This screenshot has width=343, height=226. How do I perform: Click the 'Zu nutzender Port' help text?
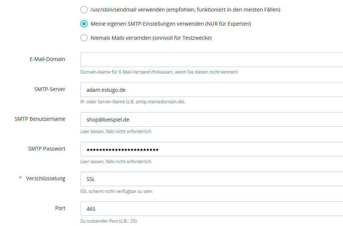coord(109,221)
